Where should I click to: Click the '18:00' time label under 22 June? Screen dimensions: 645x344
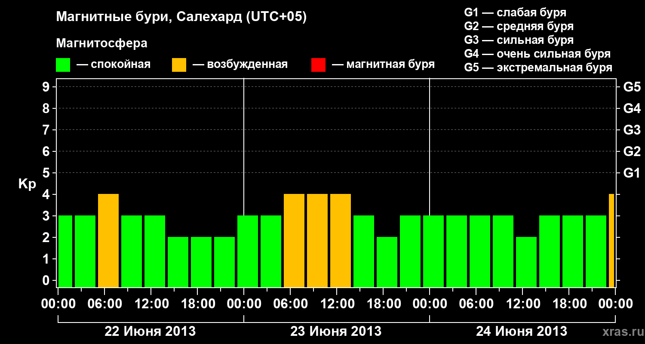pyautogui.click(x=197, y=304)
